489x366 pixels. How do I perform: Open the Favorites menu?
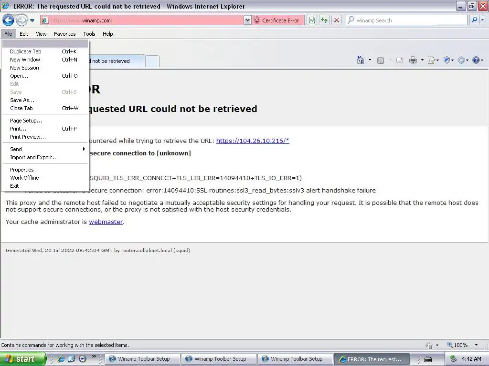[64, 34]
